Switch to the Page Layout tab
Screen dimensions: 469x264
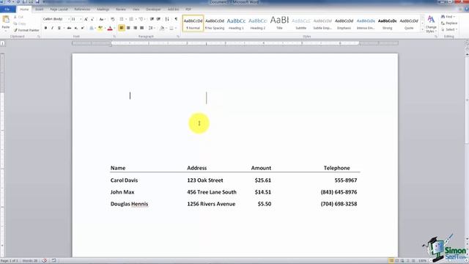tap(59, 10)
